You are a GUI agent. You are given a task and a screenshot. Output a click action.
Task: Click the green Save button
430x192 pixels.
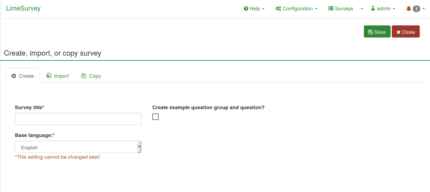(x=377, y=32)
